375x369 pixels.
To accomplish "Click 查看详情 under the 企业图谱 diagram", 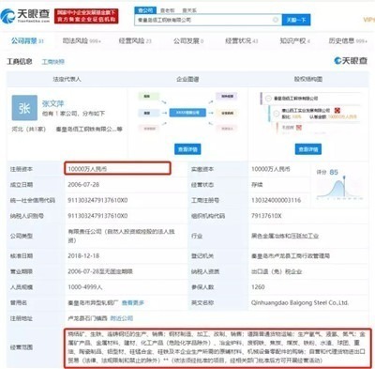I will [187, 149].
